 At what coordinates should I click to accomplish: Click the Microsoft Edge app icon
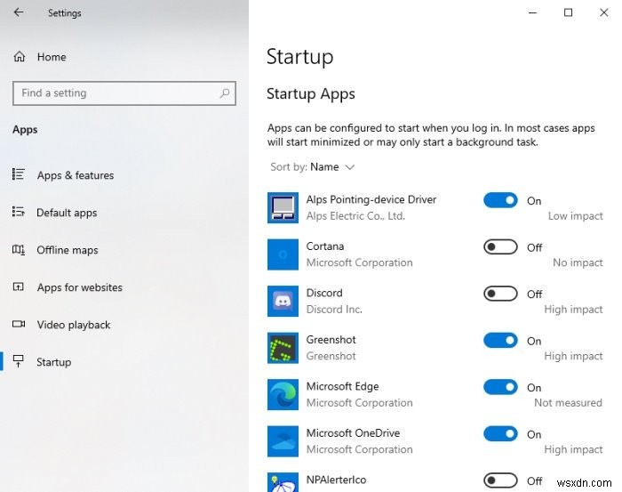click(283, 394)
